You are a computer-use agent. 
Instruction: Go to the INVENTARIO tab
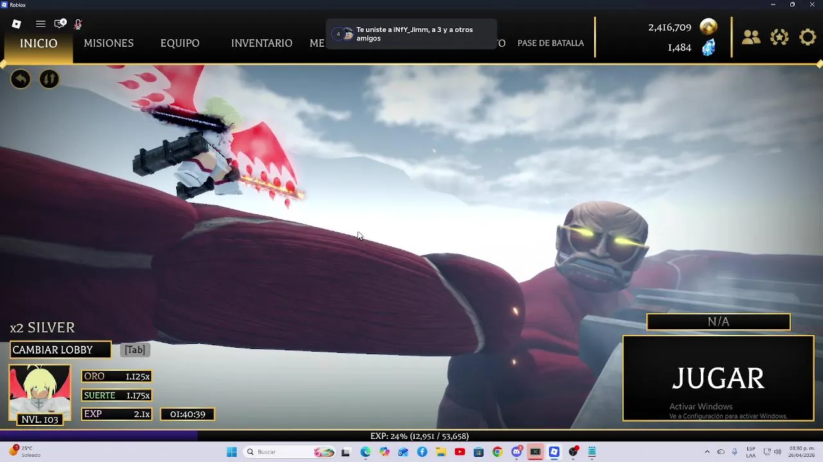tap(262, 43)
